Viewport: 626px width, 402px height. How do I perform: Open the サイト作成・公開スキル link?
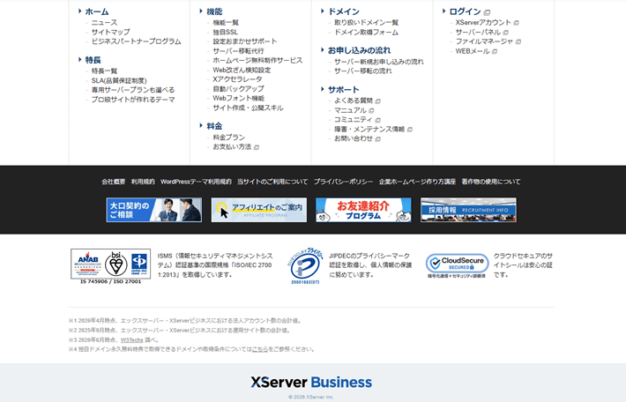[x=248, y=108]
